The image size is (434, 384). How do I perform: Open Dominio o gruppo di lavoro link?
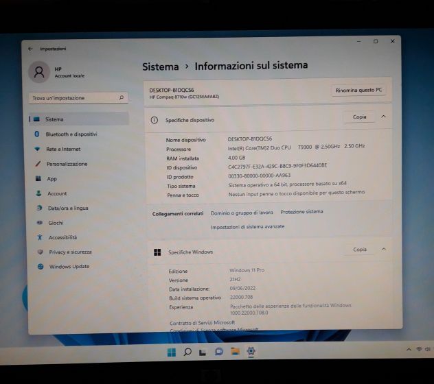tap(242, 213)
